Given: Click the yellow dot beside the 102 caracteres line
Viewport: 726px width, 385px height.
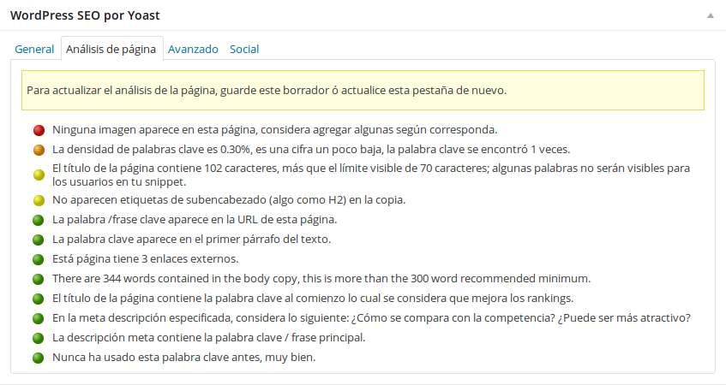Looking at the screenshot, I should [x=39, y=175].
